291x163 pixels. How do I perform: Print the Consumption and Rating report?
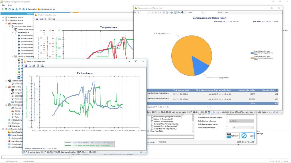click(x=172, y=12)
